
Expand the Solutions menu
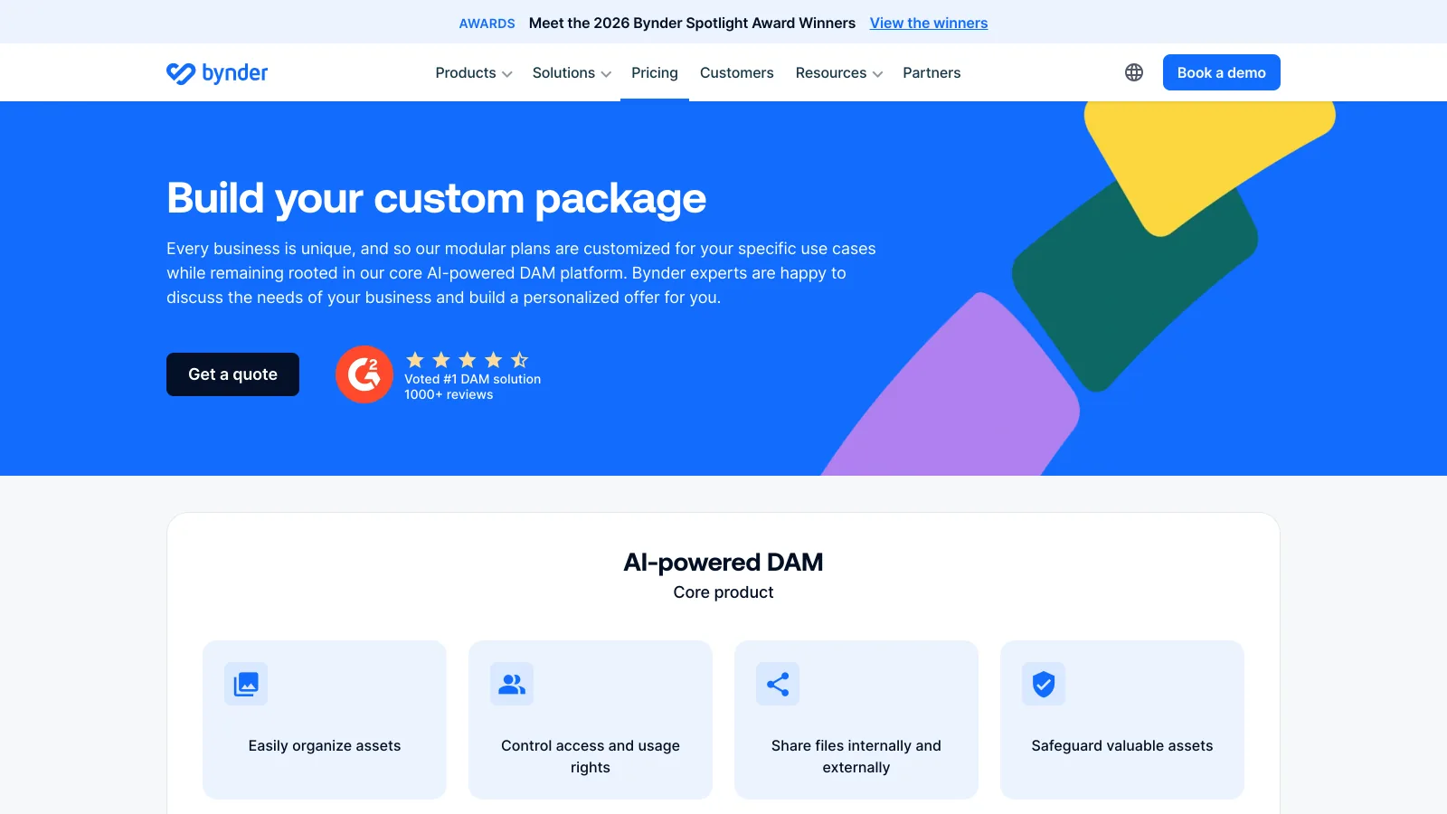click(x=572, y=72)
